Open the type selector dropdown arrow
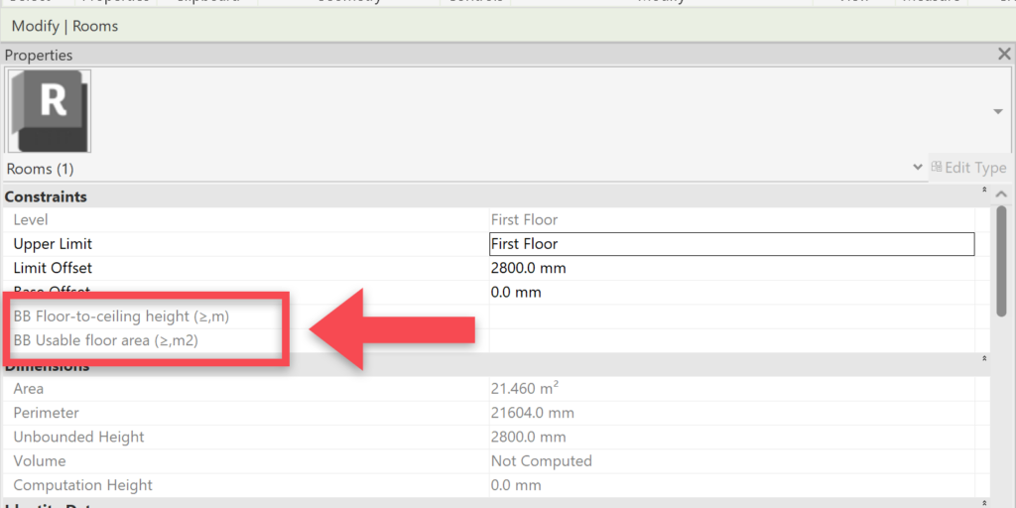 click(x=997, y=112)
